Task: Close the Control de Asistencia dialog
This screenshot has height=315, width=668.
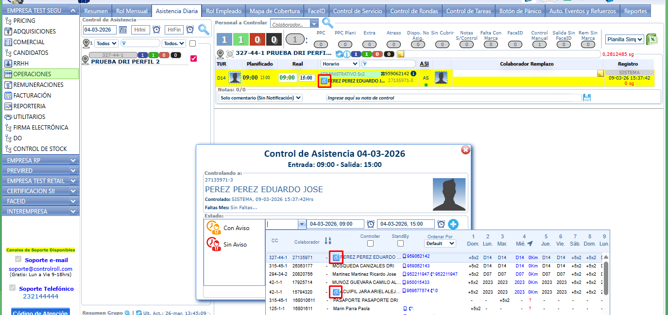Action: 465,150
